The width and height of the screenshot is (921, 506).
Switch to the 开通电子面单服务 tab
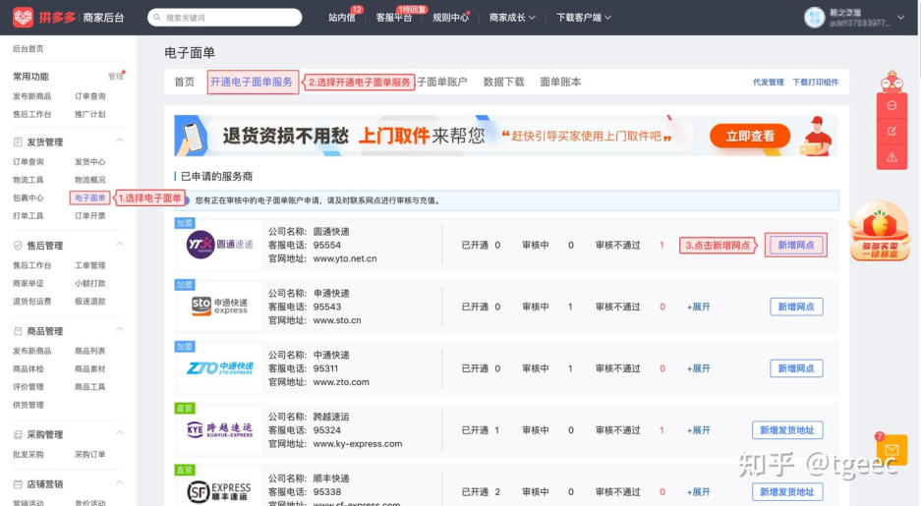point(252,83)
